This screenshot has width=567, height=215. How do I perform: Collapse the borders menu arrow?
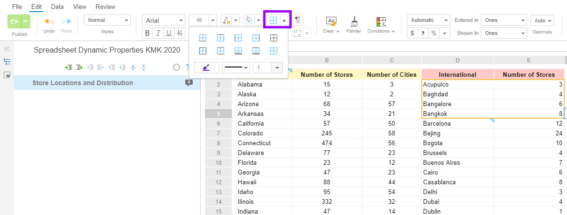[284, 20]
